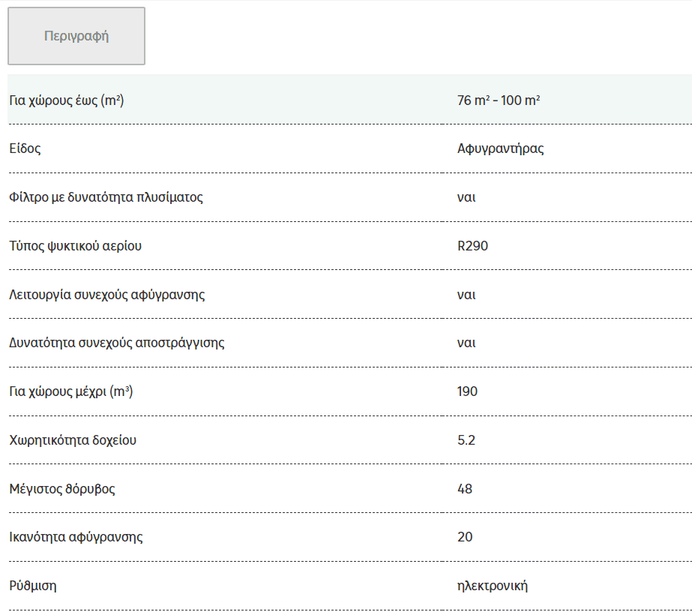Screen dimensions: 692x612
Task: Click 'Χωρητικότητα δοχείου' label
Action: point(73,440)
